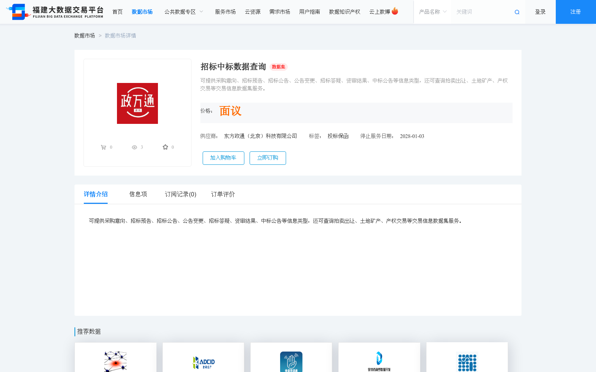Click the star favorite icon

[x=165, y=147]
